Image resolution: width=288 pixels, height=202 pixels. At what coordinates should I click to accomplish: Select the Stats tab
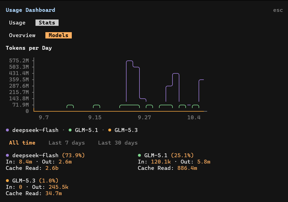(47, 23)
